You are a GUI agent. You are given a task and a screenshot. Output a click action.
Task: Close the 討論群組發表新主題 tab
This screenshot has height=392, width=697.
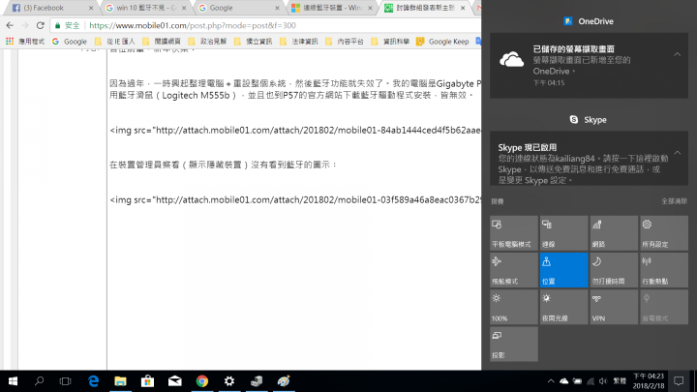tap(463, 8)
